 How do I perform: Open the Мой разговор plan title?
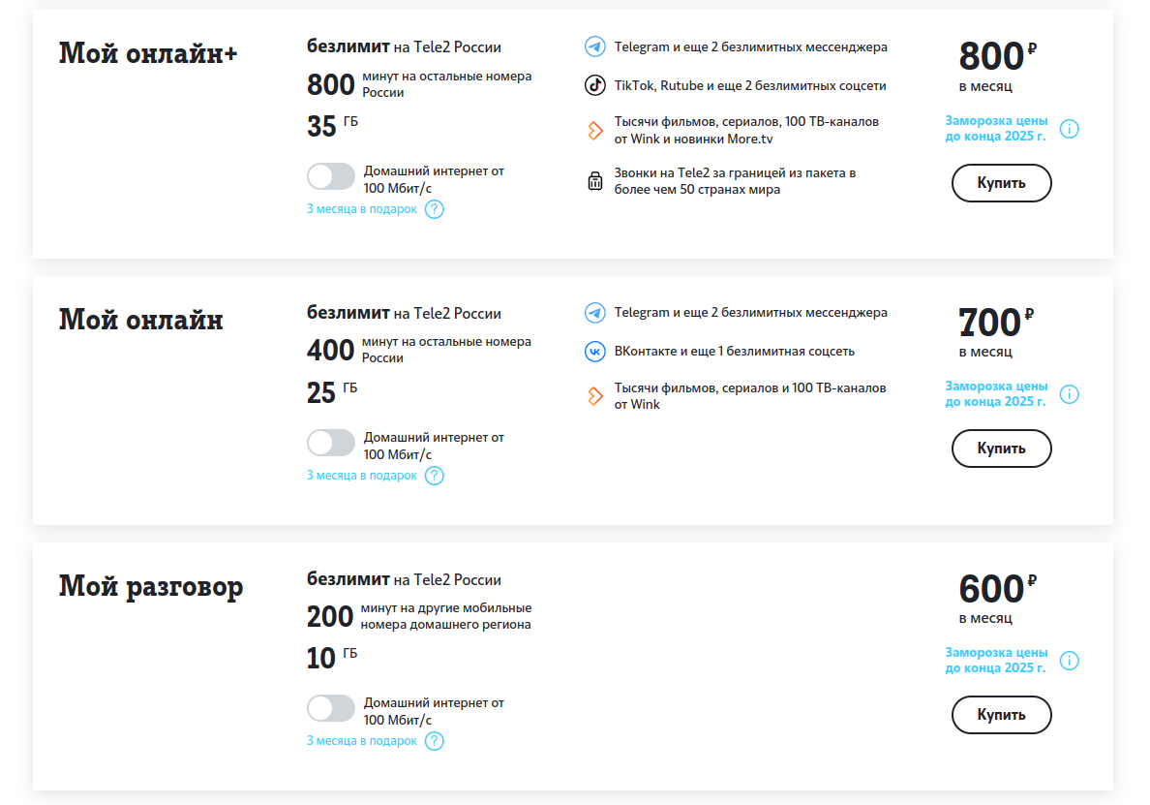tap(151, 588)
